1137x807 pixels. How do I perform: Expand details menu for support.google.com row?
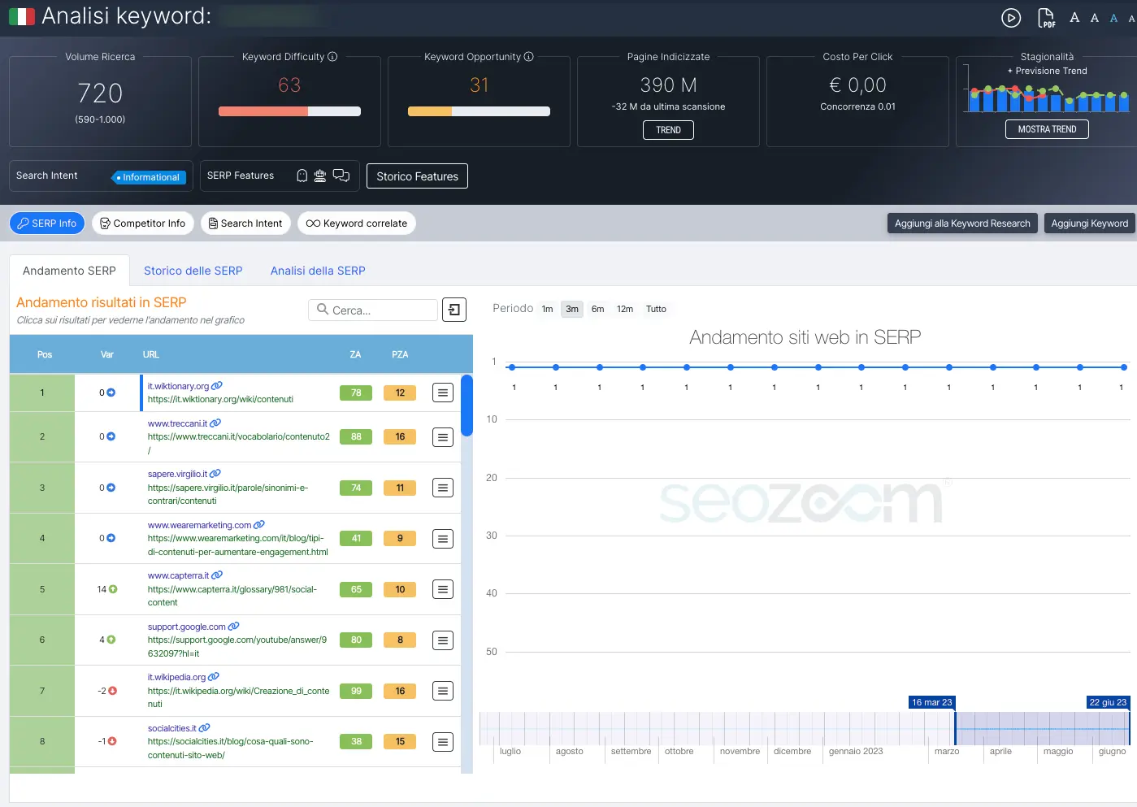tap(442, 640)
